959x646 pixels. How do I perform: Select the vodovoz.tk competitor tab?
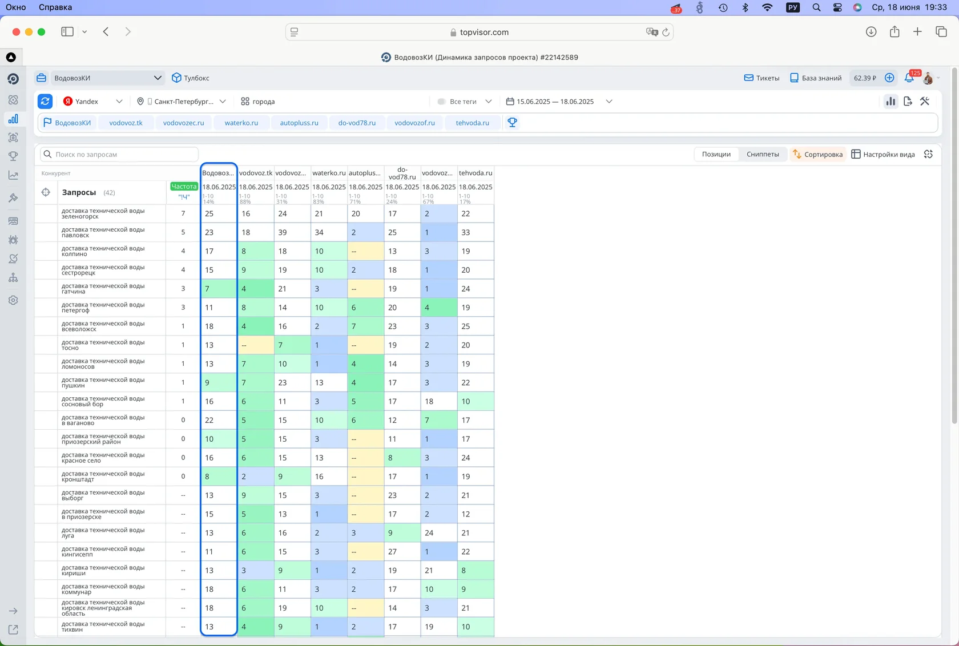click(x=126, y=123)
